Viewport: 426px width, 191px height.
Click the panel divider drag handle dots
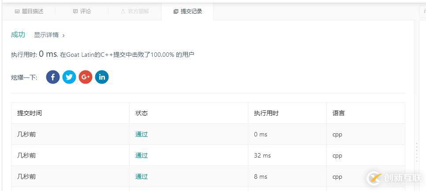[x=417, y=152]
